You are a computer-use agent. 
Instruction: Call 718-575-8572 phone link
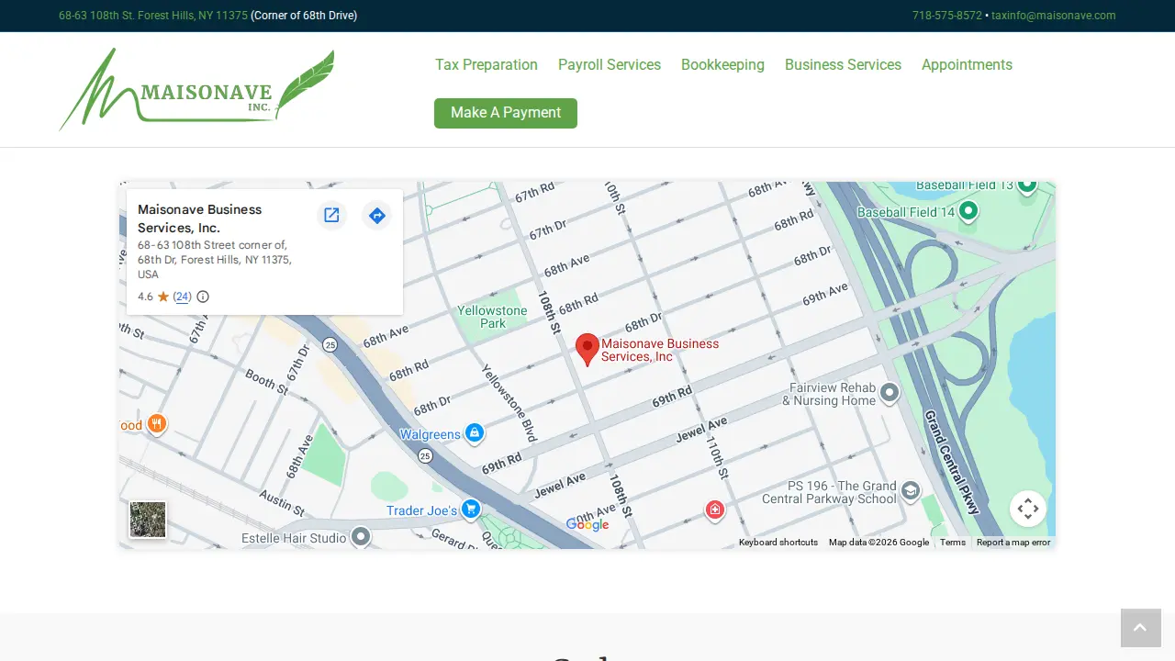coord(947,16)
